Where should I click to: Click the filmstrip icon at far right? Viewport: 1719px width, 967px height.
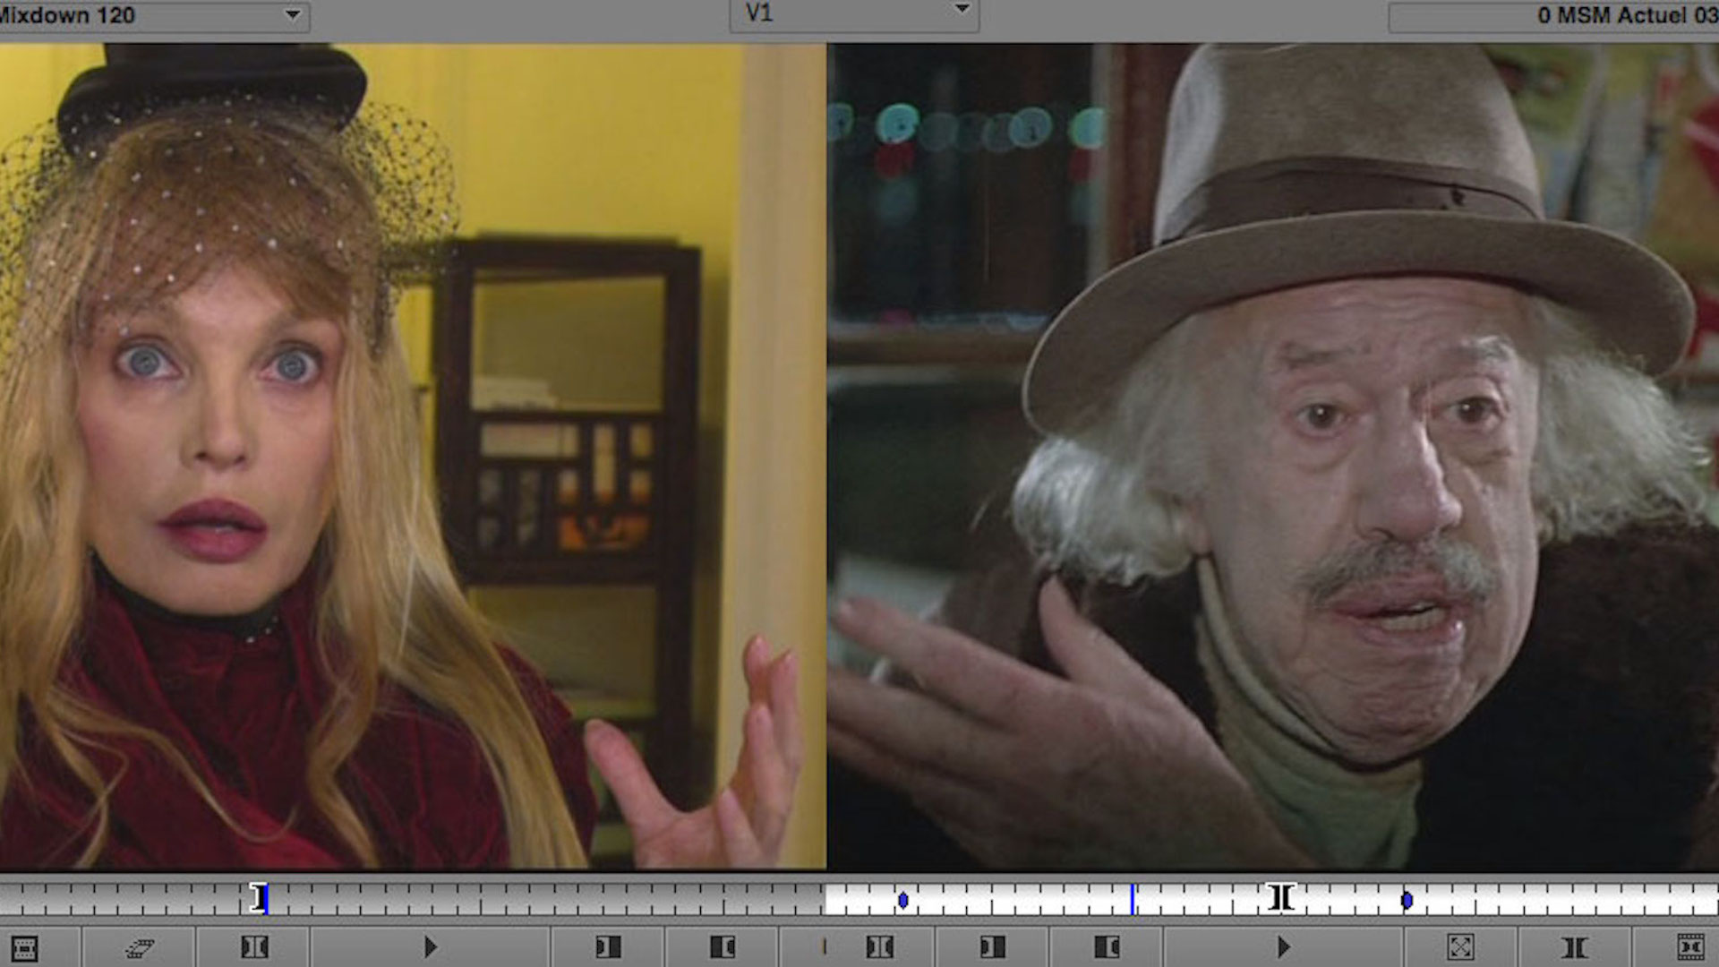1690,946
